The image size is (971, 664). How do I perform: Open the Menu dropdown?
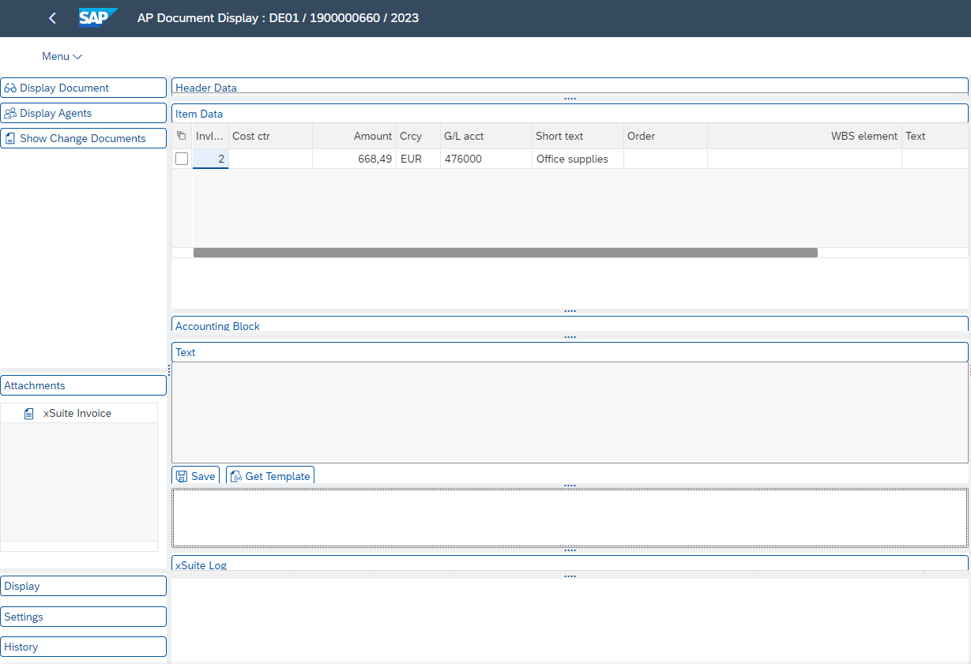62,56
